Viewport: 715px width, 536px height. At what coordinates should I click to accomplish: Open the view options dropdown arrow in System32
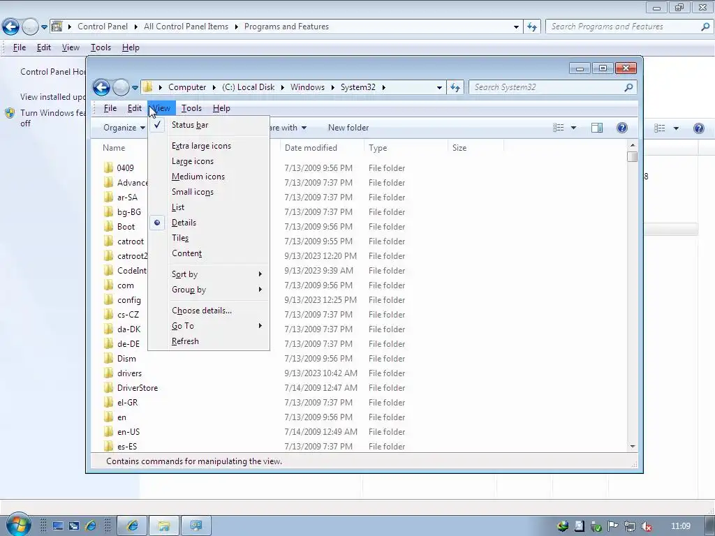click(574, 128)
